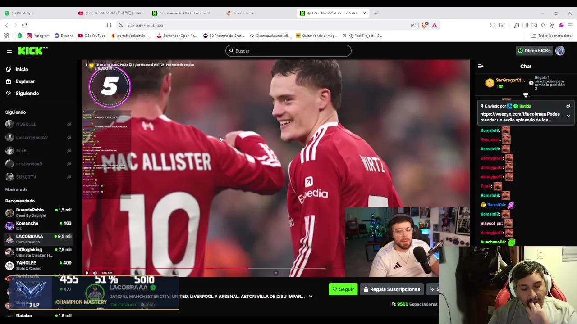Open the Kick hamburger sidebar menu
The width and height of the screenshot is (577, 324).
point(9,51)
